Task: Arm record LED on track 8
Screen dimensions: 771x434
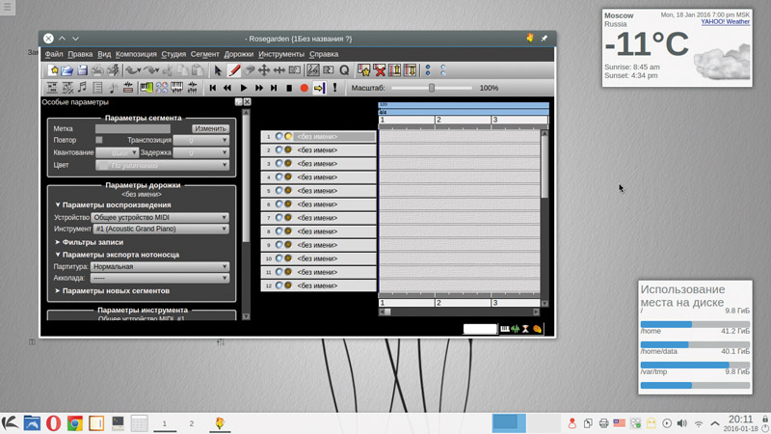Action: click(x=288, y=231)
